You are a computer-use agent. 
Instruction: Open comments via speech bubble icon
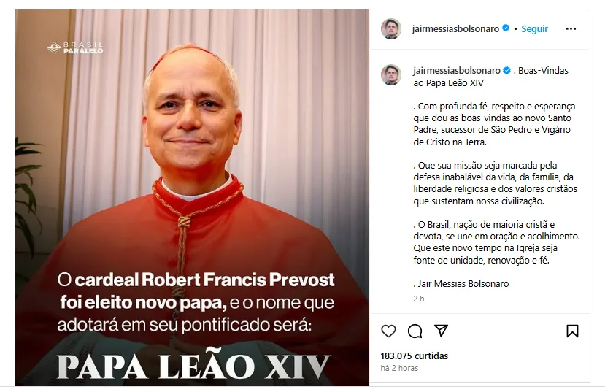pyautogui.click(x=415, y=331)
